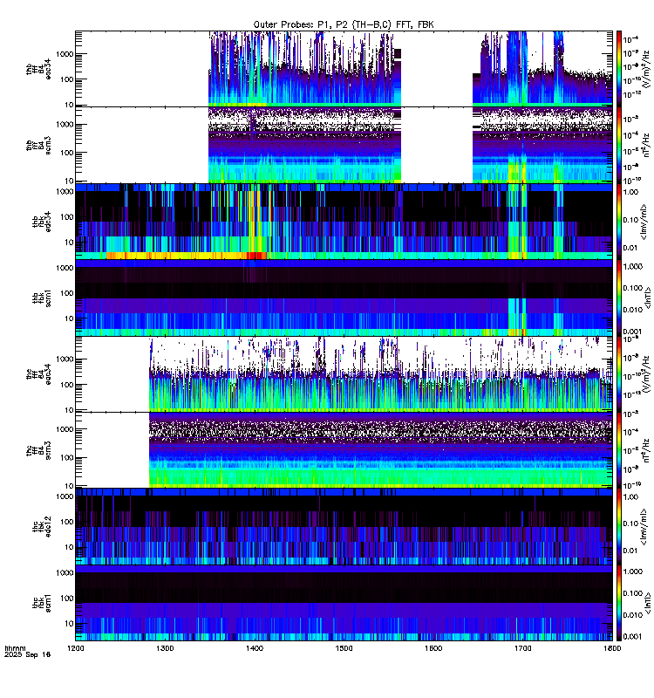Screen dimensions: 654x698
Task: Click the 'hhmm' axis units label
Action: [x=15, y=648]
